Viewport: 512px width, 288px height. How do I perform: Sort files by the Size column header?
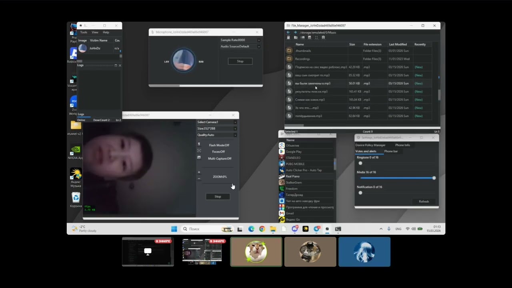pos(352,44)
